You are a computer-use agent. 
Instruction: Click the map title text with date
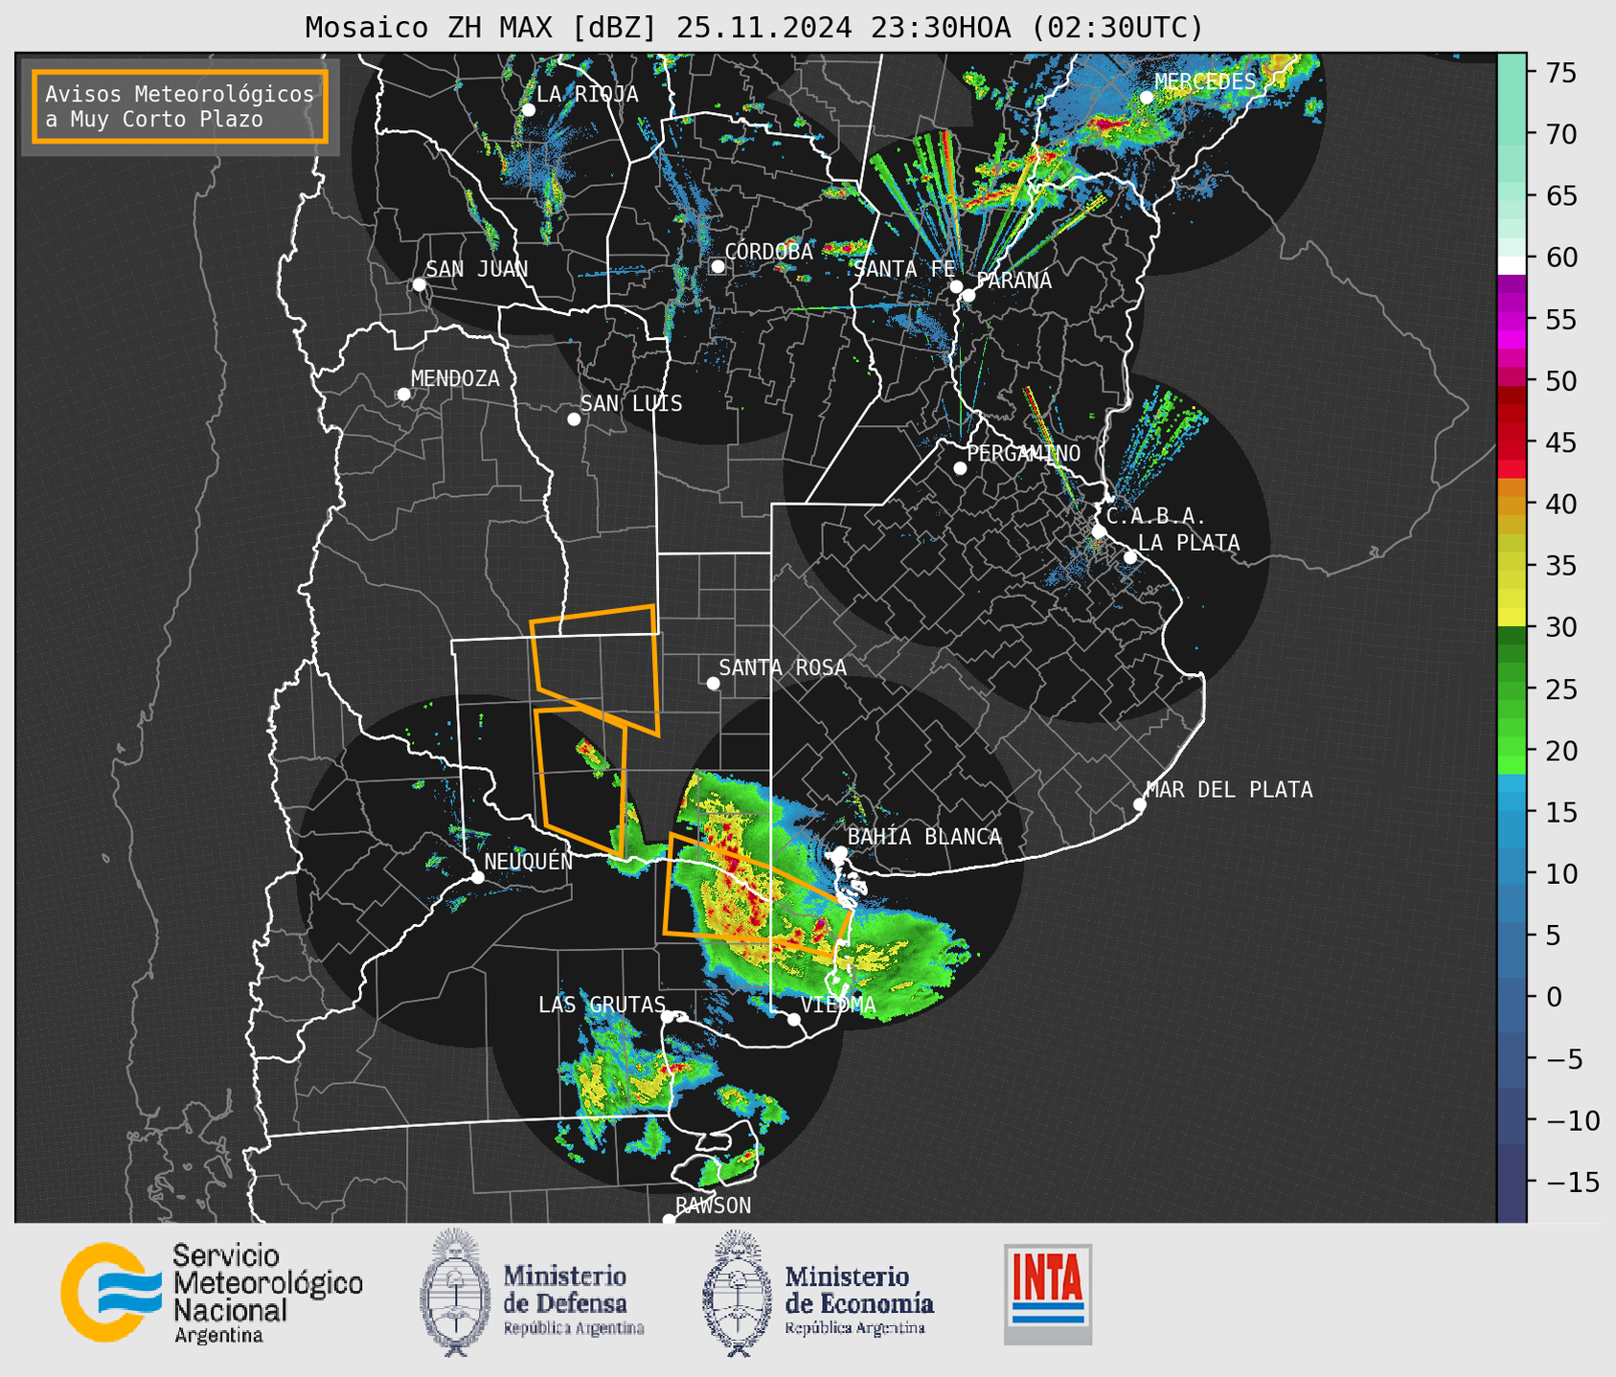[754, 27]
